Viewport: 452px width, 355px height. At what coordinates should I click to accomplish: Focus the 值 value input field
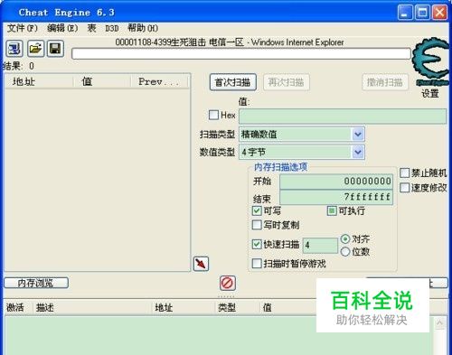[x=343, y=117]
